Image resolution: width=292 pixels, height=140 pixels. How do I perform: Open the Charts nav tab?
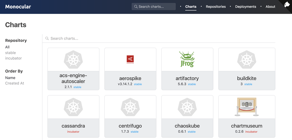click(x=191, y=7)
